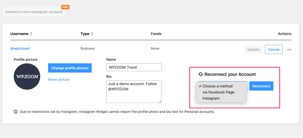The width and height of the screenshot is (303, 138).
Task: Click the info icon beside restrictions note
Action: 15,112
